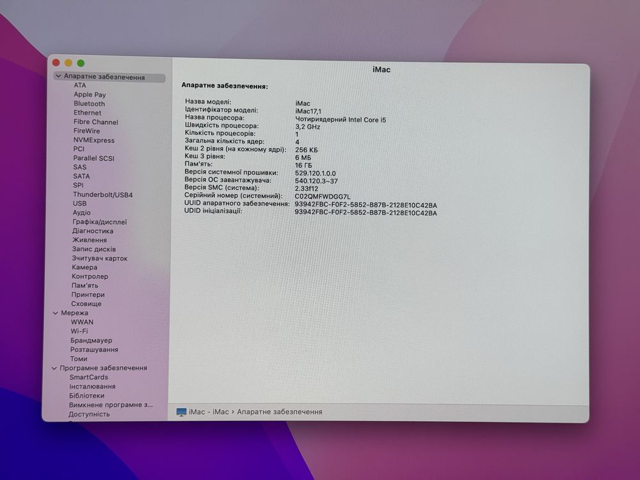Open the Томи sidebar entry
640x480 pixels.
(x=79, y=359)
